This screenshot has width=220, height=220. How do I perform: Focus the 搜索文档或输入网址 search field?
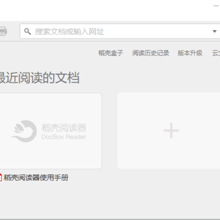tap(120, 31)
